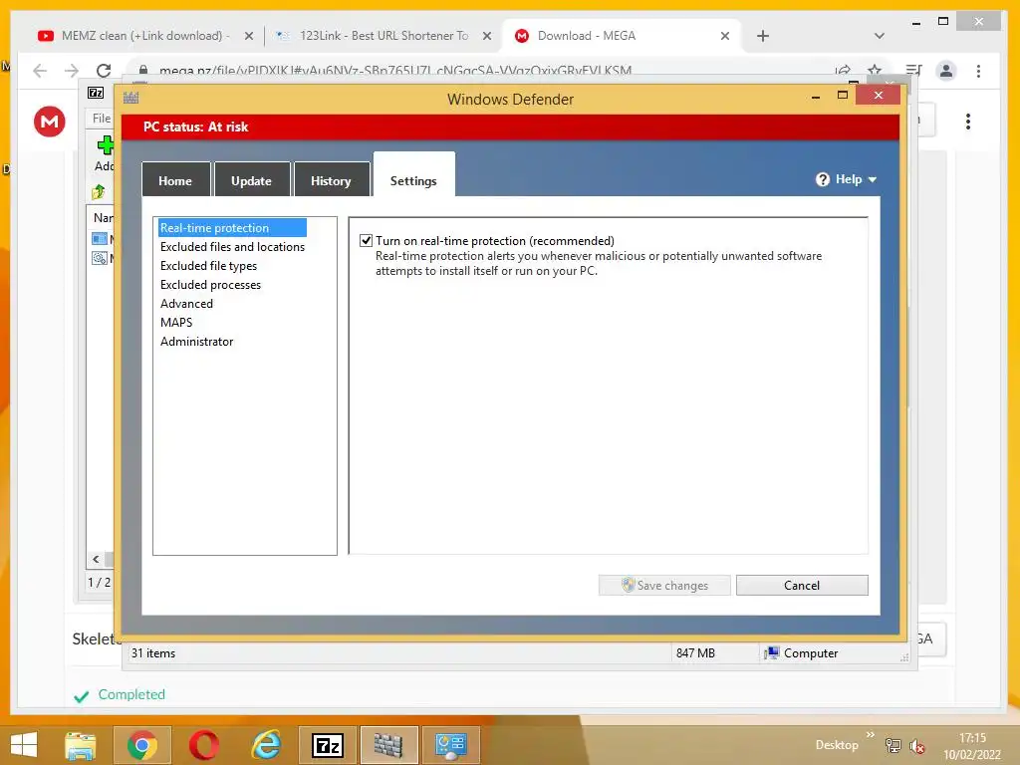Click 7-Zip Add green plus icon
This screenshot has width=1020, height=765.
point(106,145)
